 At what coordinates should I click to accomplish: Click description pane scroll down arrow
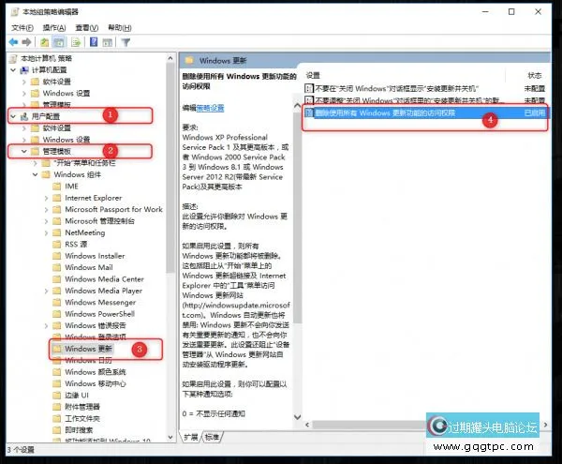[297, 417]
